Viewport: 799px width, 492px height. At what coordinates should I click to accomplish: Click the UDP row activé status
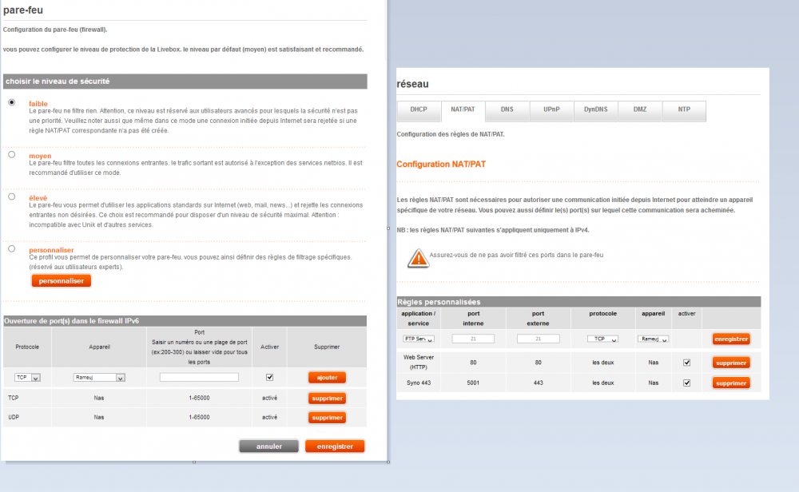(x=269, y=417)
